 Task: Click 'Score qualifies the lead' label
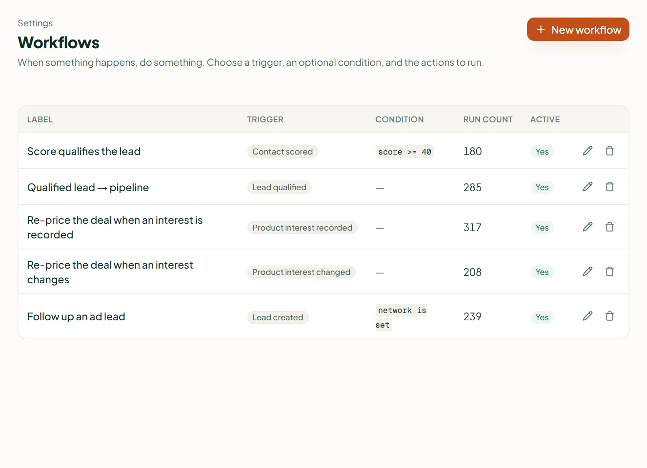pos(84,152)
